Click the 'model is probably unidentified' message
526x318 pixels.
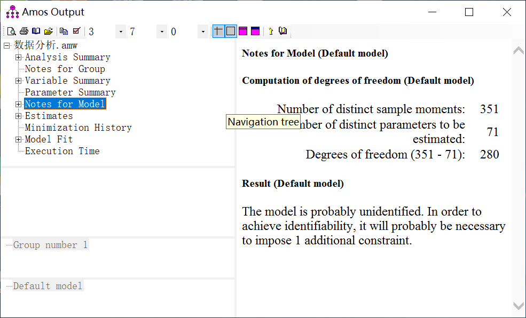(374, 226)
